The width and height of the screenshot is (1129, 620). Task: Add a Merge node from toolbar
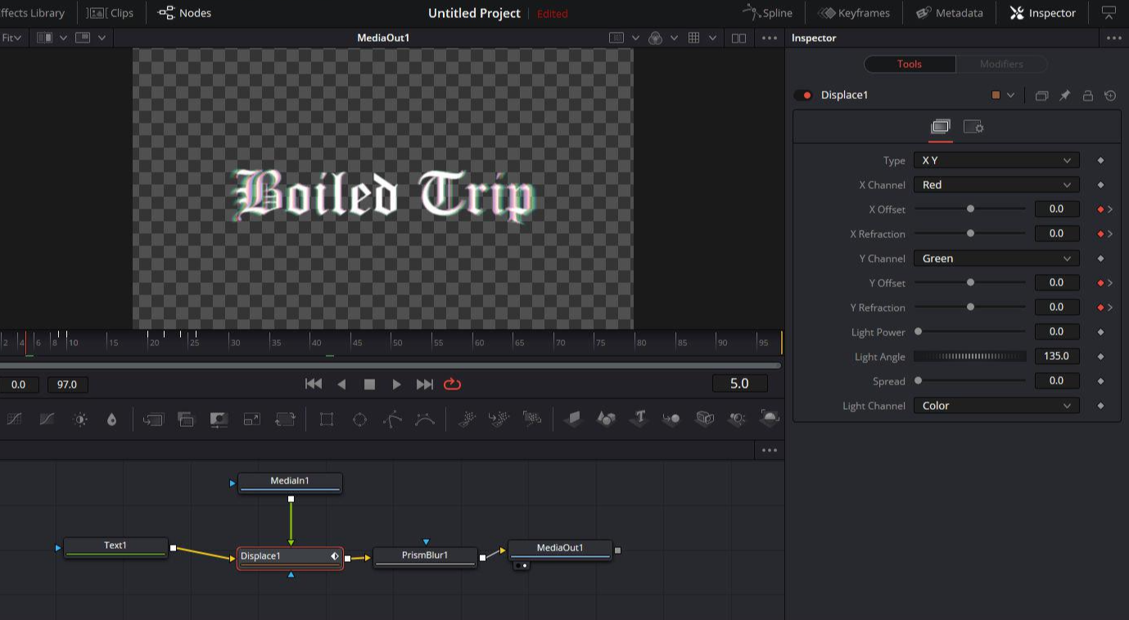click(x=153, y=419)
